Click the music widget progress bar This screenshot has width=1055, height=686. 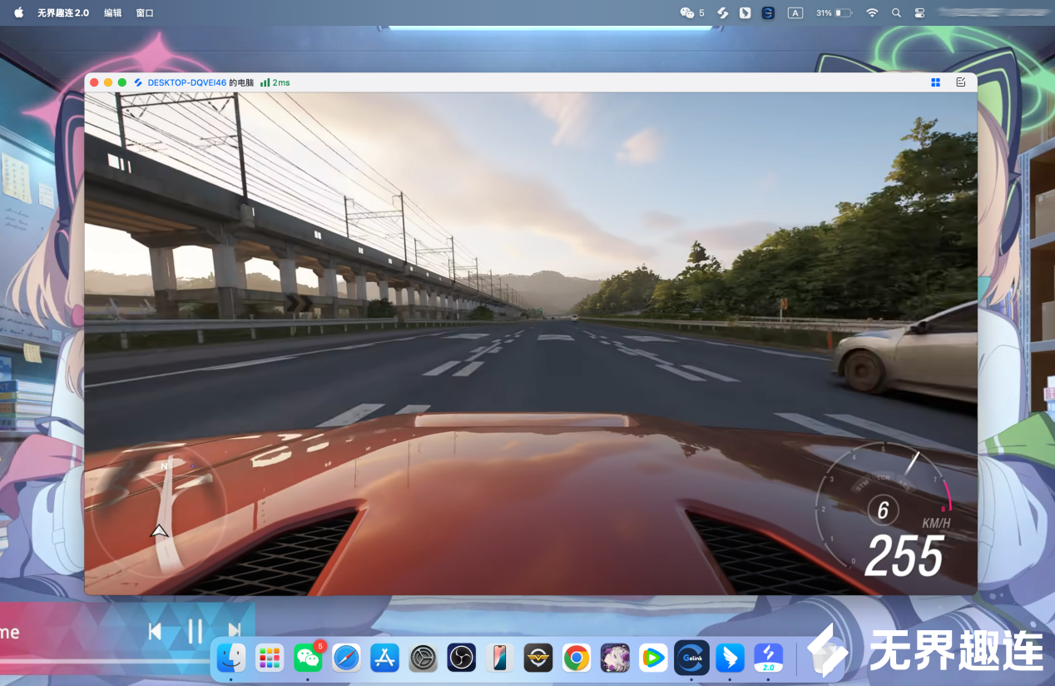[106, 662]
